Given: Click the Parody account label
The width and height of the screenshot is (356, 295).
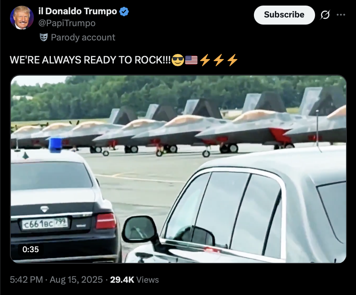Looking at the screenshot, I should (x=83, y=37).
